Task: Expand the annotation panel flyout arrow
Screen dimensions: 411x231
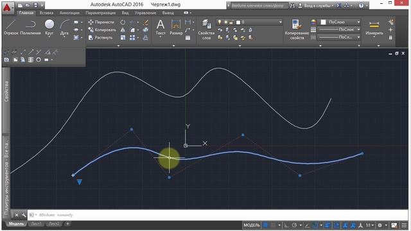Action: 173,46
